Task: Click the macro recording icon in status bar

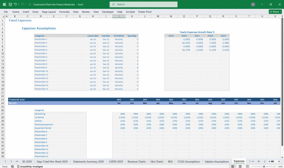Action: (x=11, y=166)
